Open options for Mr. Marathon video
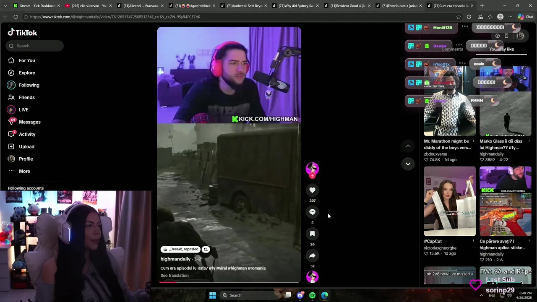Image resolution: width=537 pixels, height=302 pixels. pyautogui.click(x=473, y=141)
